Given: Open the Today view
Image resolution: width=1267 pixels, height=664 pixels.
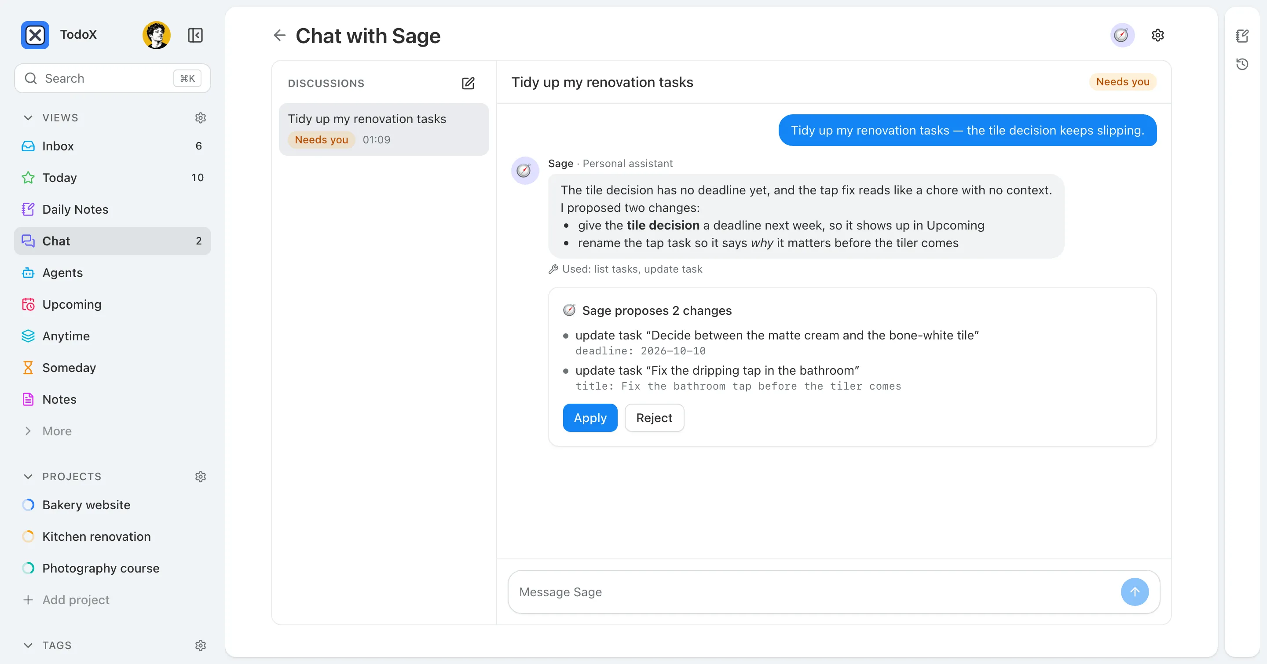Looking at the screenshot, I should click(113, 177).
